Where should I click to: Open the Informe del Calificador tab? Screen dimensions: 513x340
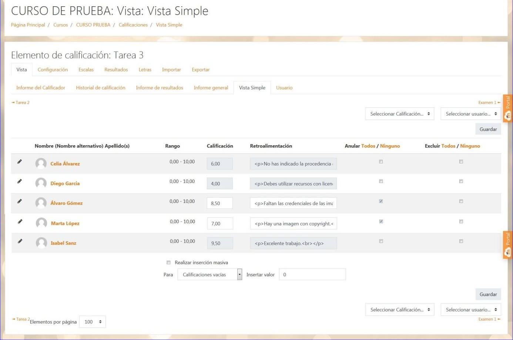click(41, 88)
